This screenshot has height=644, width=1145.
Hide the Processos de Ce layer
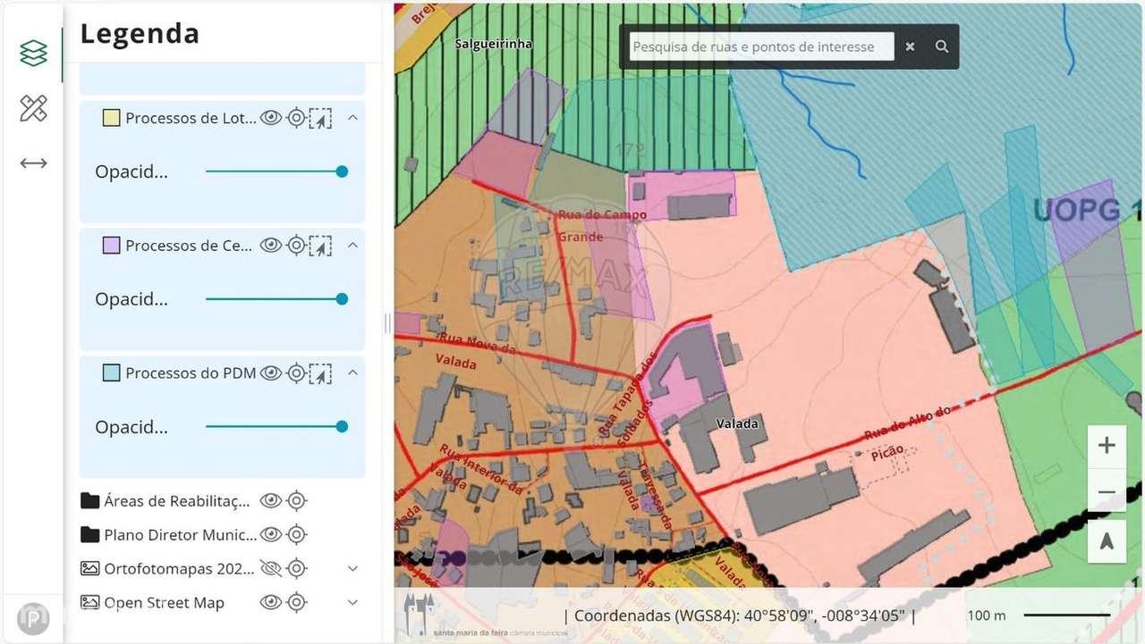tap(271, 246)
